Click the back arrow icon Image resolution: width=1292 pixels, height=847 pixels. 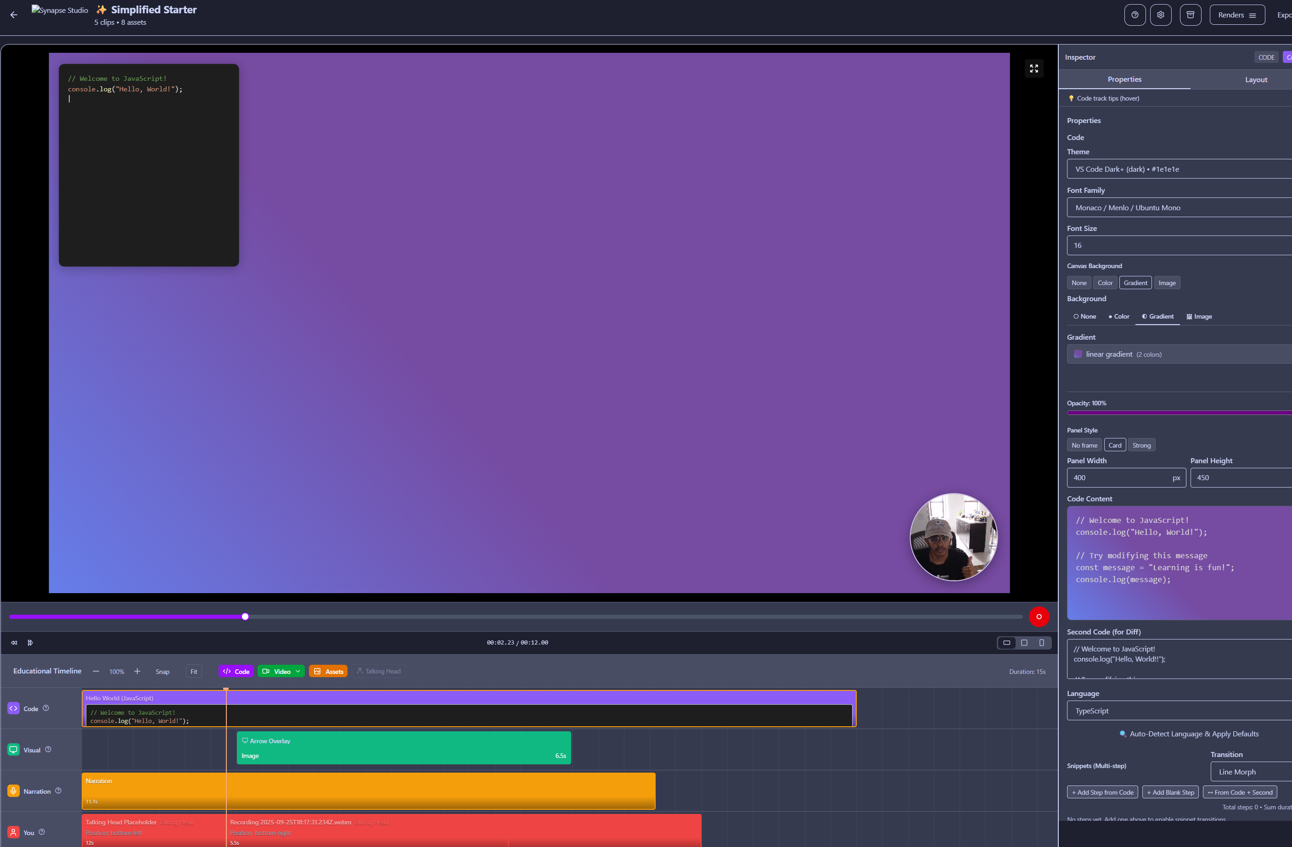(14, 15)
